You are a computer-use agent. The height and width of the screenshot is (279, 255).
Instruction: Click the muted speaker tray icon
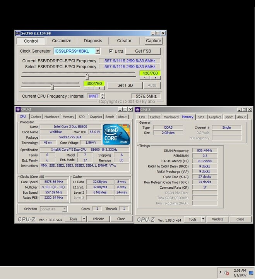[x=226, y=273]
